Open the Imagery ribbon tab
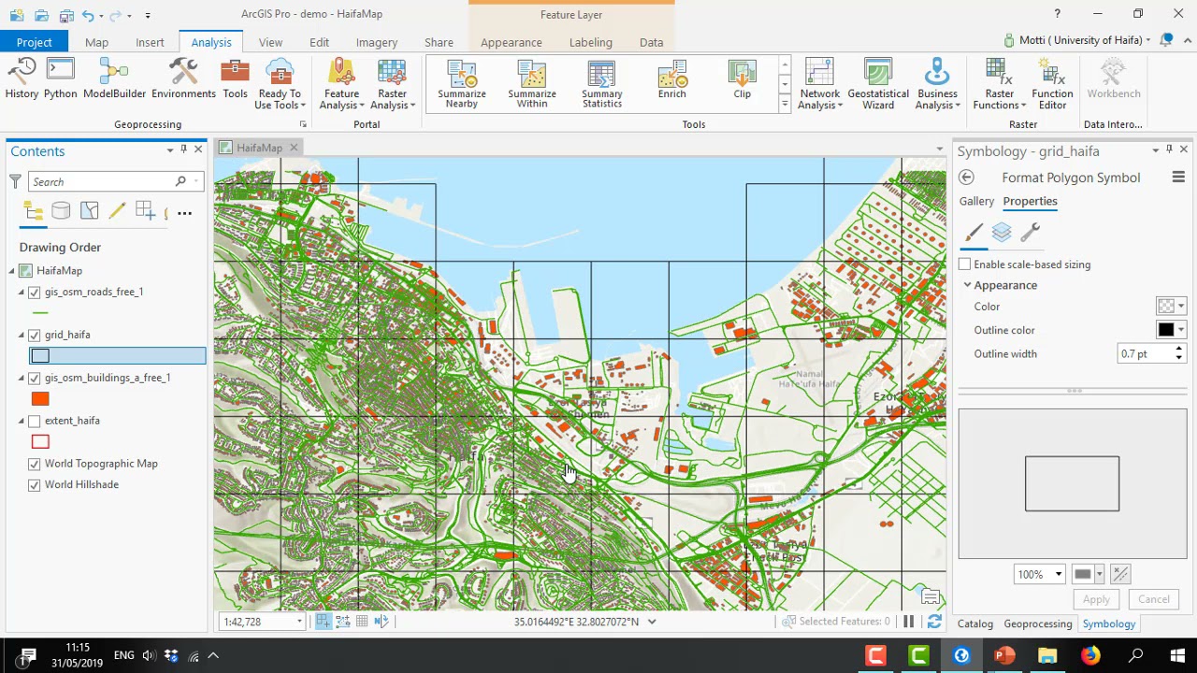Viewport: 1197px width, 673px height. point(376,42)
